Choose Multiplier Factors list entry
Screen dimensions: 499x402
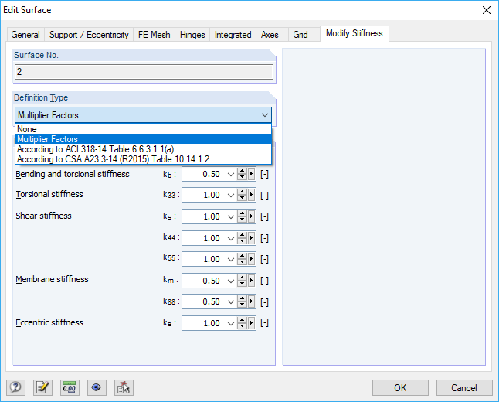pyautogui.click(x=143, y=139)
